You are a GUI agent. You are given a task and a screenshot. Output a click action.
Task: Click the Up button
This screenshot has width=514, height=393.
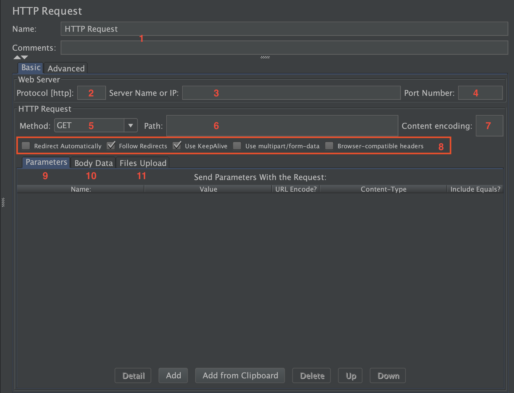point(351,375)
